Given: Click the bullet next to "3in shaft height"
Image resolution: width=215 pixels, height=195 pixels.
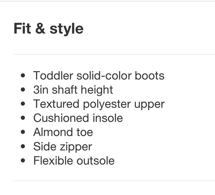Looking at the screenshot, I should [23, 89].
